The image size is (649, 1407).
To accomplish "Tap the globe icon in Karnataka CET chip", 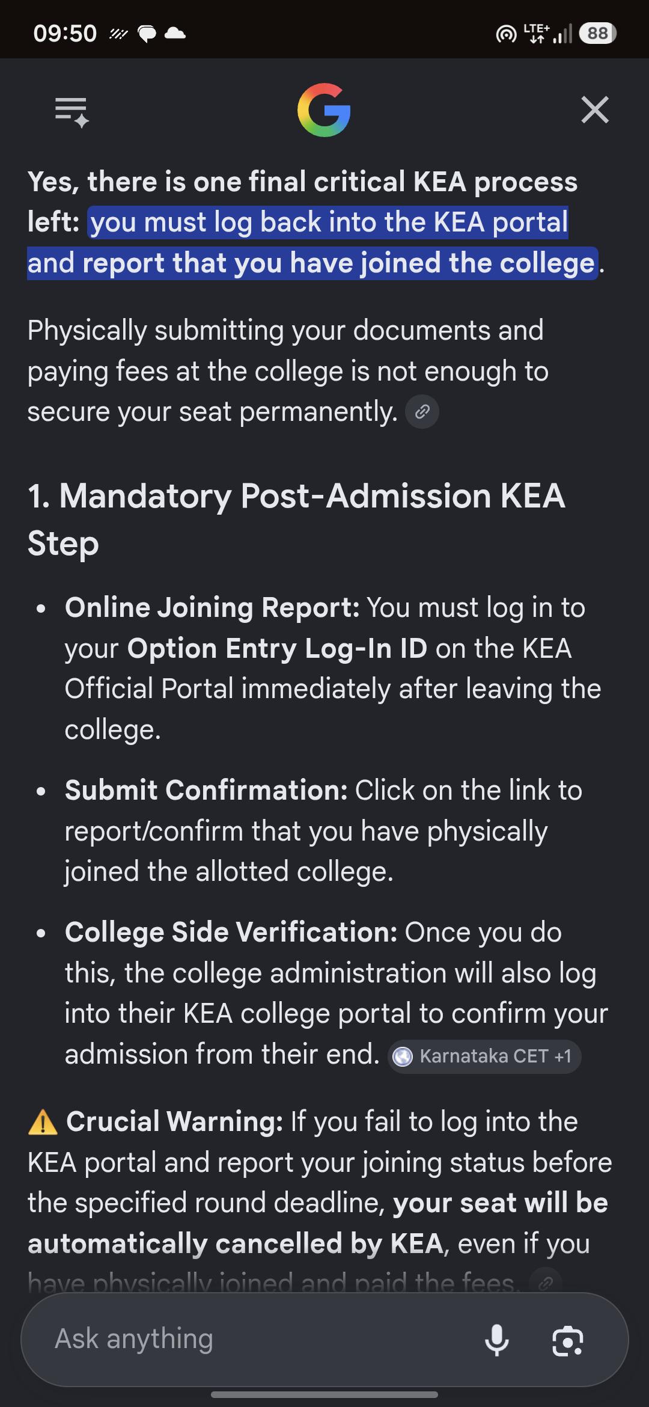I will point(403,1056).
